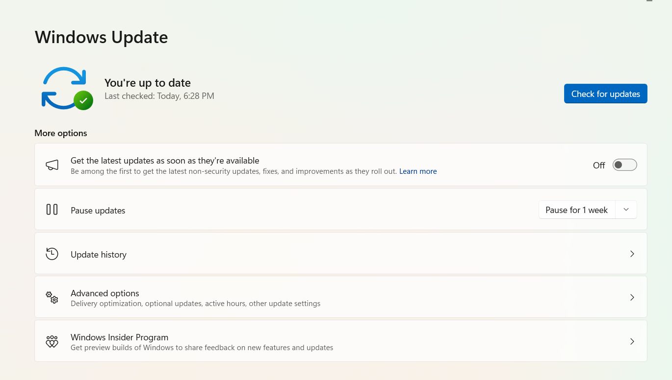Expand the Pause for 1 week dropdown arrow
Image resolution: width=672 pixels, height=380 pixels.
coord(626,210)
